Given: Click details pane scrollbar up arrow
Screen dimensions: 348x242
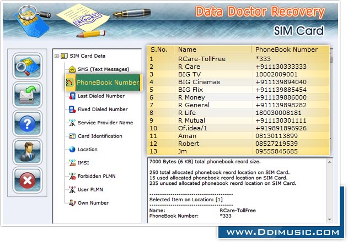Looking at the screenshot, I should click(x=330, y=162).
